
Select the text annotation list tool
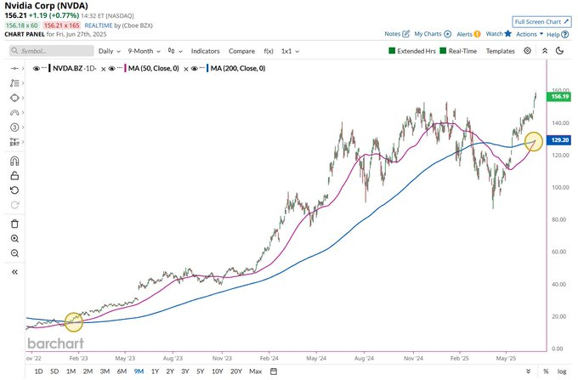pyautogui.click(x=14, y=83)
